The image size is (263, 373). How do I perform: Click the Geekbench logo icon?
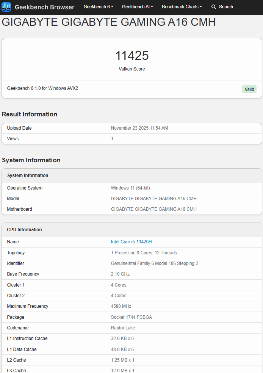(6, 7)
